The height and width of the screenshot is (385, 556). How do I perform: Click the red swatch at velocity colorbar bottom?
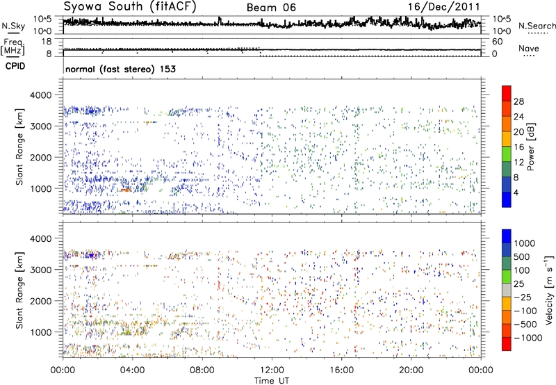coord(507,344)
